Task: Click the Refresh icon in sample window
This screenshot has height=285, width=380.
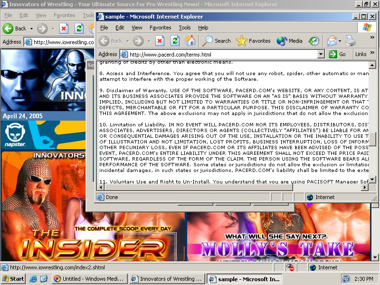Action: point(175,41)
